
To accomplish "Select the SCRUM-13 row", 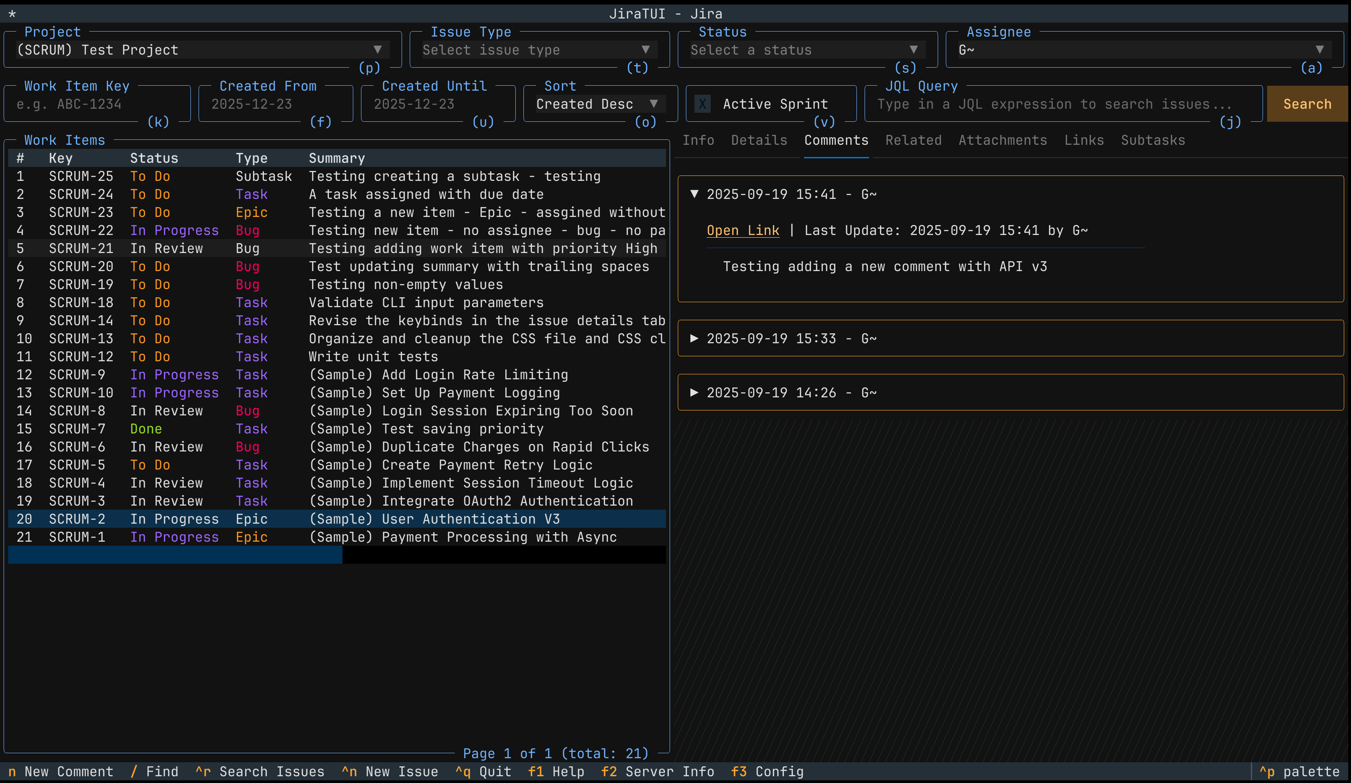I will tap(337, 339).
